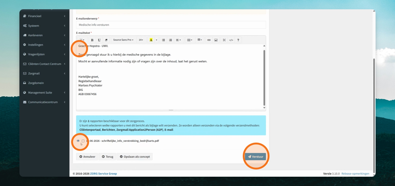This screenshot has width=395, height=186.
Task: Send the message with the Verstuur button
Action: (x=255, y=157)
